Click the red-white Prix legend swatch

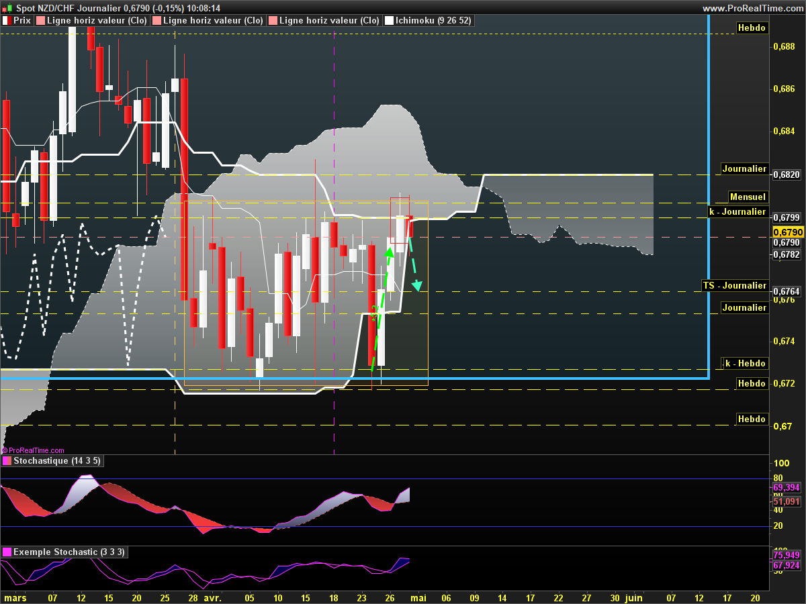(7, 21)
